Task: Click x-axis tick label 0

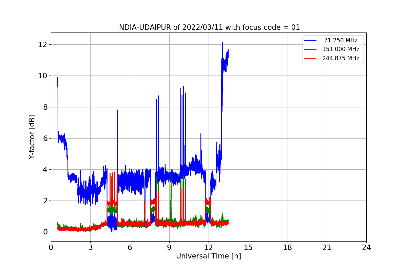Action: click(51, 247)
